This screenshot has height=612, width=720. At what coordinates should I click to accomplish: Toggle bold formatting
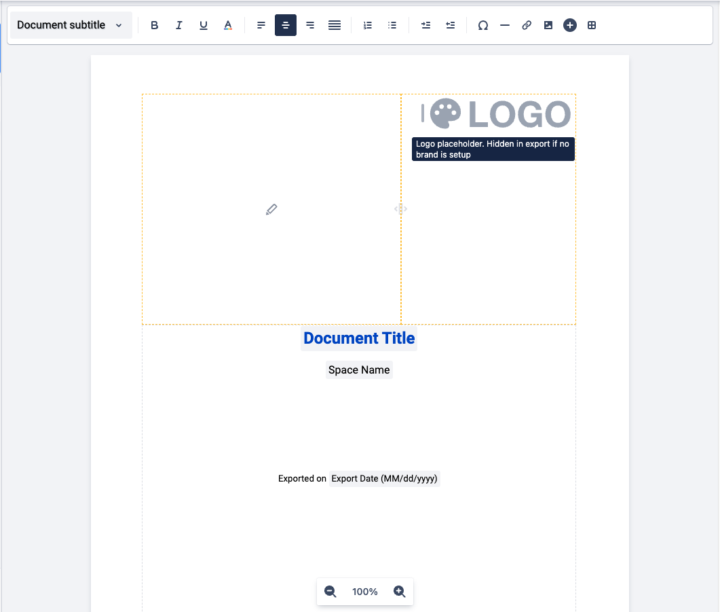(155, 25)
